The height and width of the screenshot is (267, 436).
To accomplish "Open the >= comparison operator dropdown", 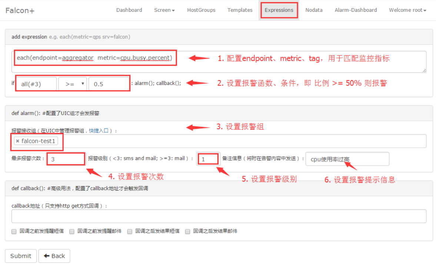I will pyautogui.click(x=72, y=83).
